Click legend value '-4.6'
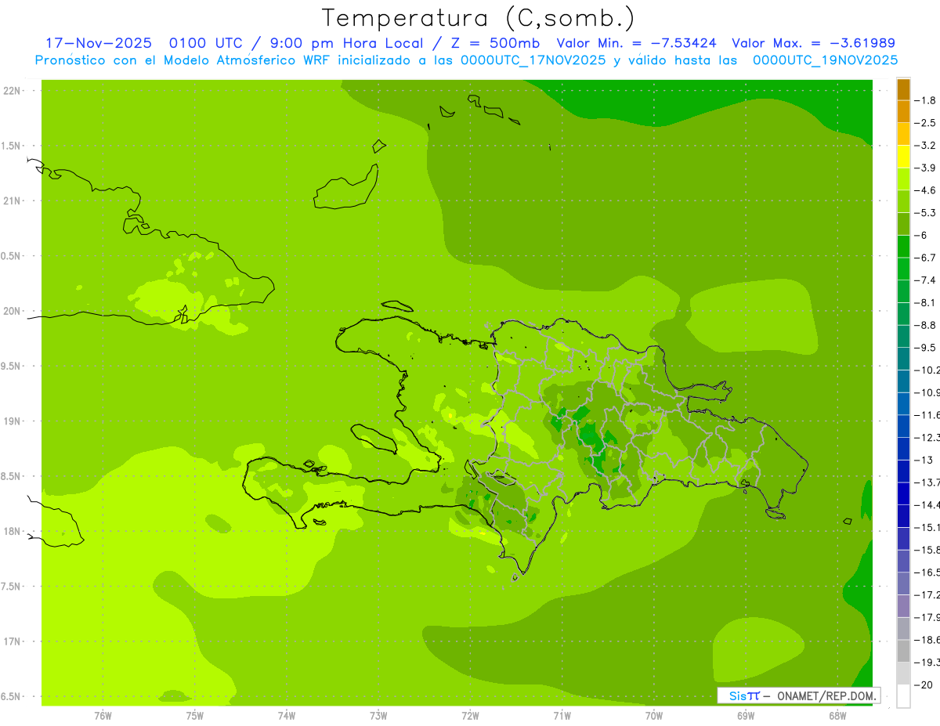The height and width of the screenshot is (726, 940). [926, 190]
